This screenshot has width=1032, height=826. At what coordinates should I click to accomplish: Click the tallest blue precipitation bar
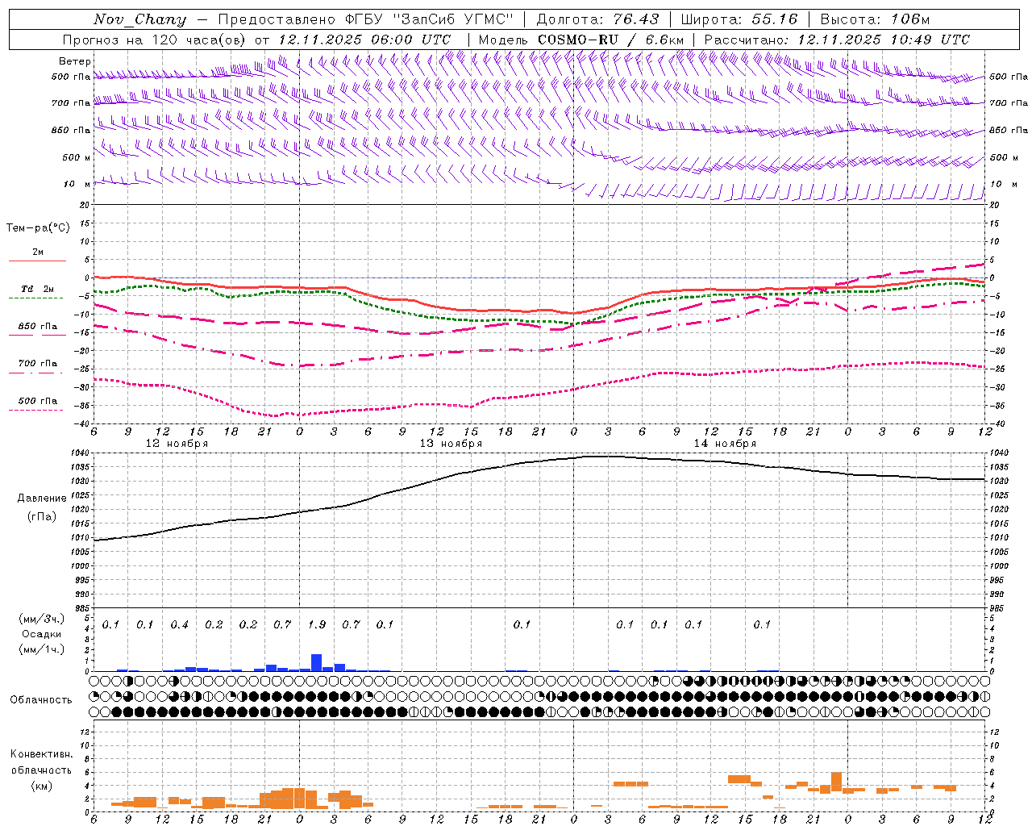(x=317, y=662)
